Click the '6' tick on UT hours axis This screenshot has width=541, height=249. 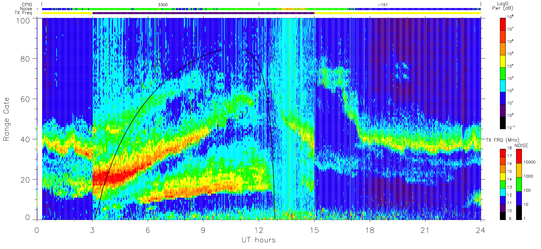tap(148, 230)
